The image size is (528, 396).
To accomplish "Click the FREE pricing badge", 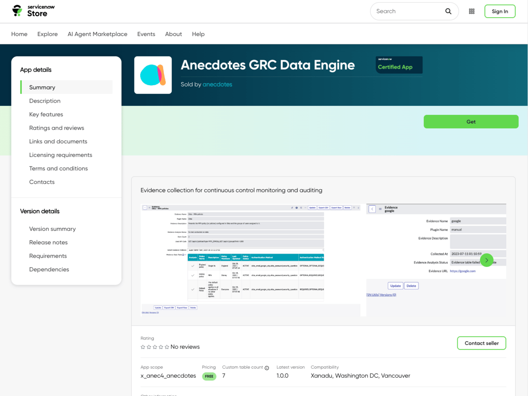I will 209,376.
